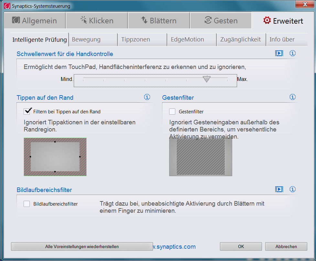Viewport: 316px width, 261px height.
Task: Select the Gesten tab
Action: tap(221, 20)
